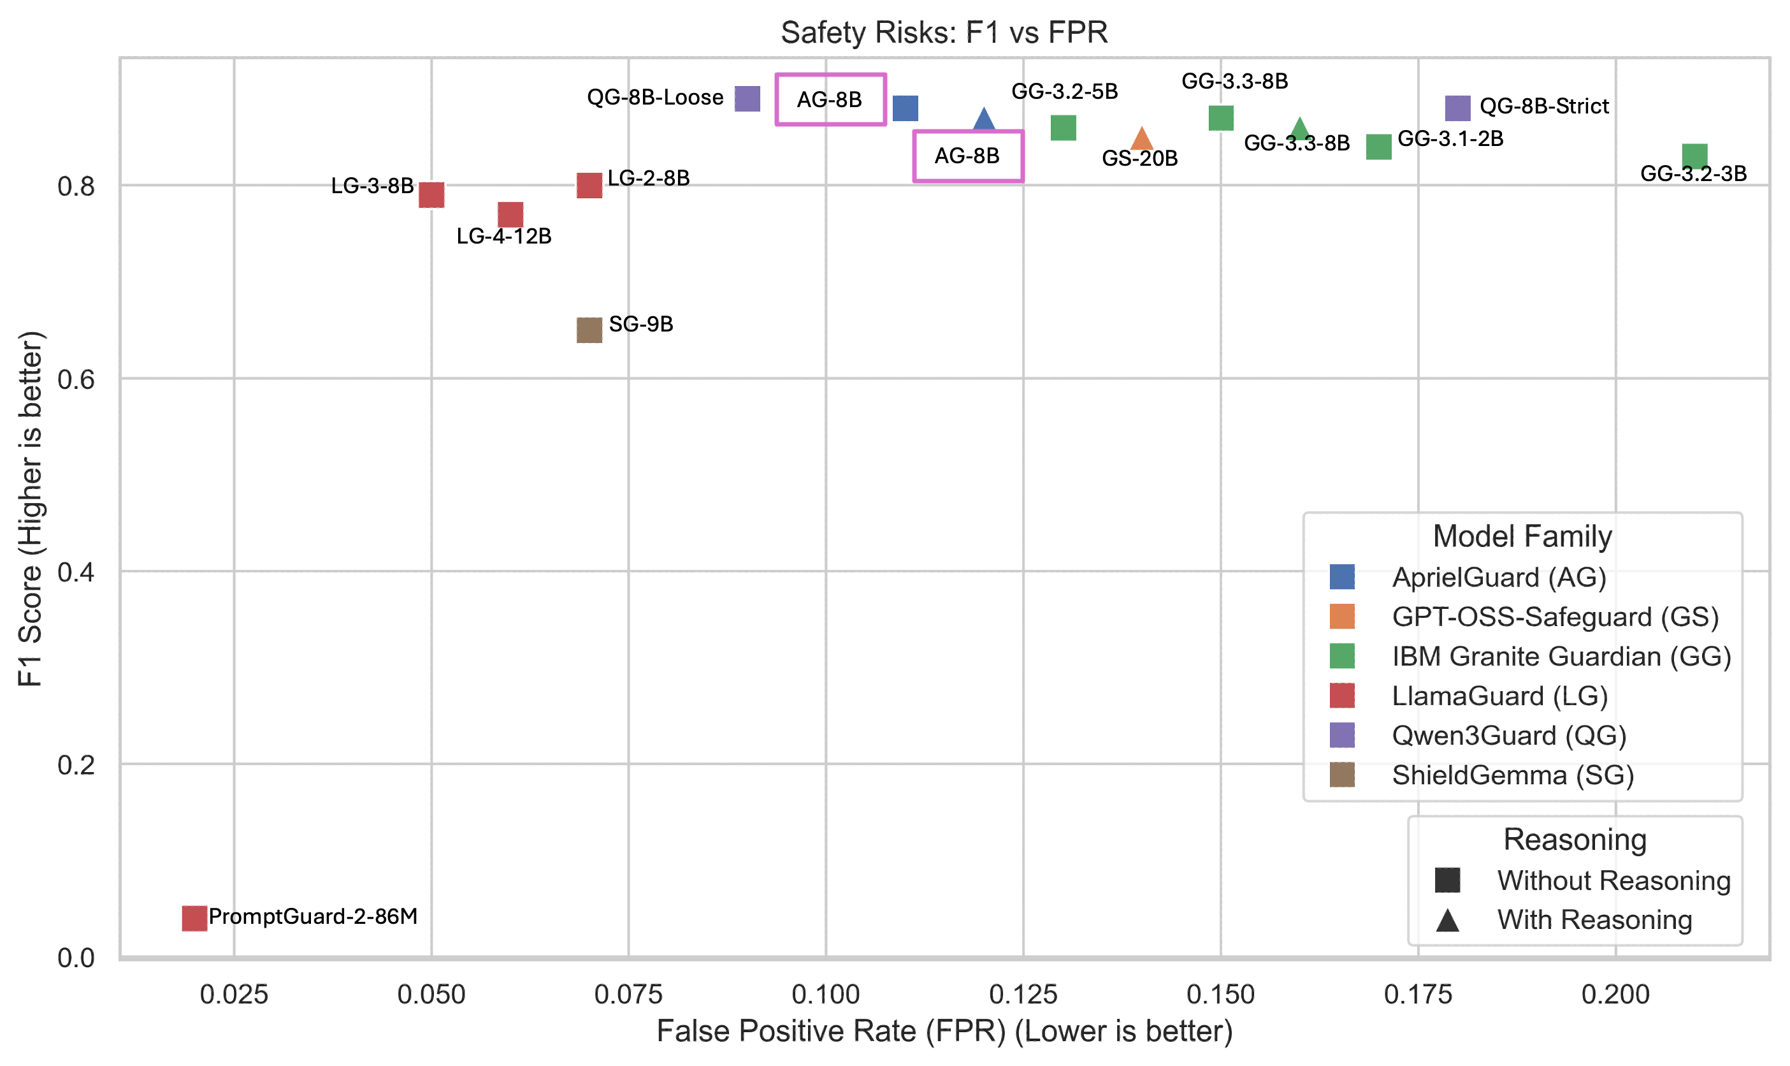Select the orange GPT-OSS-Safeguard legend swatch
The image size is (1790, 1066).
coord(1341,617)
